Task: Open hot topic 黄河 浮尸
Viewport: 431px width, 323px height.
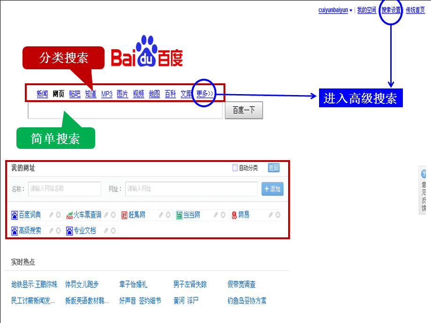Action: click(186, 301)
